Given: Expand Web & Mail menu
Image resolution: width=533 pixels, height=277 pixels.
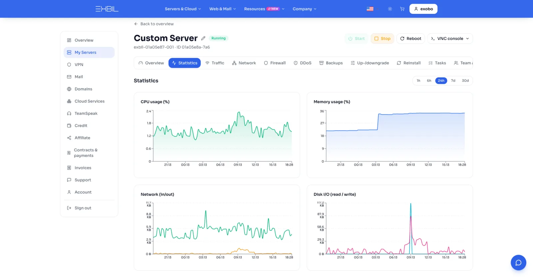Looking at the screenshot, I should click(x=223, y=9).
